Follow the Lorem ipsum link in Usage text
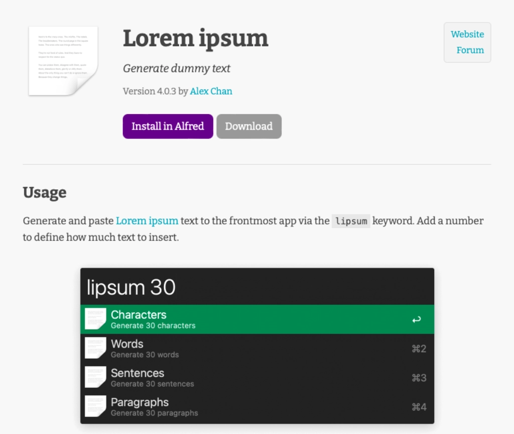 click(147, 221)
